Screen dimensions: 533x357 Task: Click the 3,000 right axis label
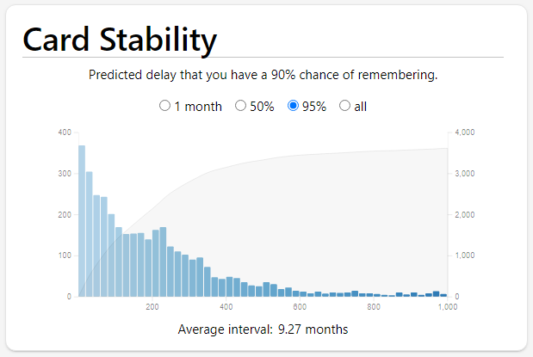coord(465,174)
